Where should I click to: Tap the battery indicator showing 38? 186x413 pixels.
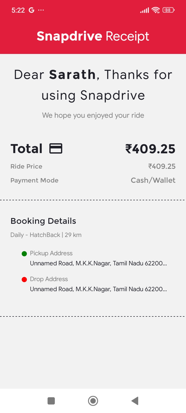coord(168,10)
